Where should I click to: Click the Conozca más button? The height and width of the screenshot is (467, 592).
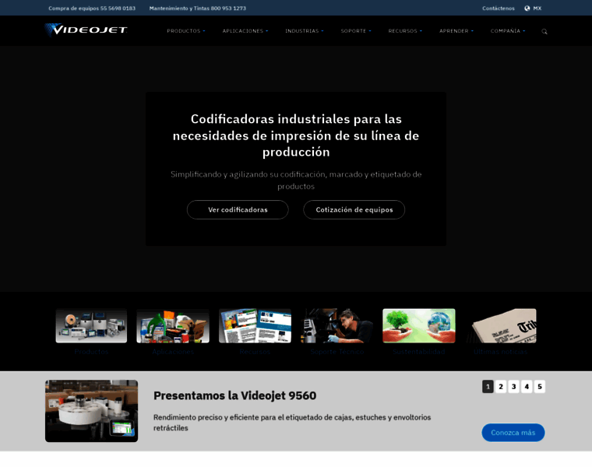point(513,433)
